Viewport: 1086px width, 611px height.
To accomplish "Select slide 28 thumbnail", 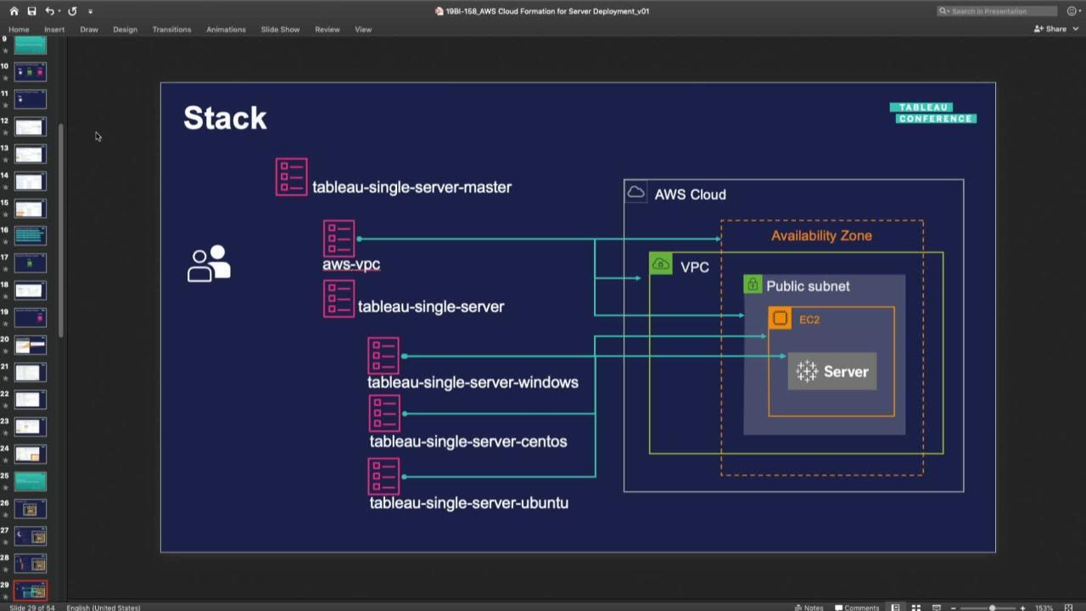I will (31, 563).
